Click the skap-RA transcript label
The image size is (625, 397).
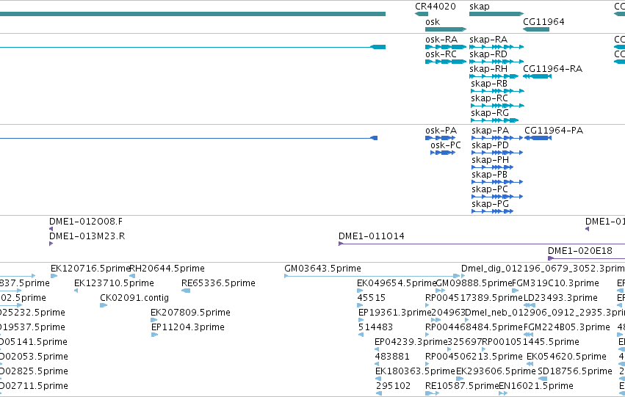[x=488, y=40]
